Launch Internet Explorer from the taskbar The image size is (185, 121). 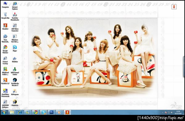coord(20,112)
